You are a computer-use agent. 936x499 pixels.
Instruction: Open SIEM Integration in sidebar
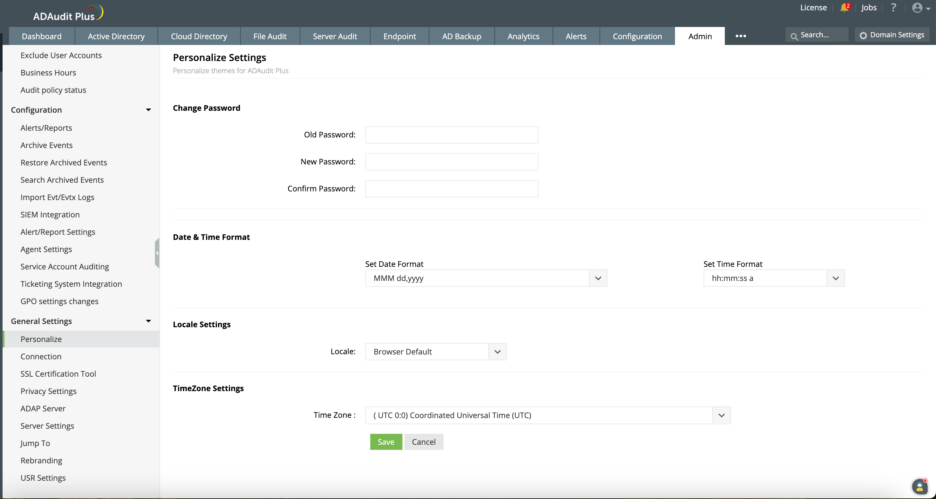point(50,214)
